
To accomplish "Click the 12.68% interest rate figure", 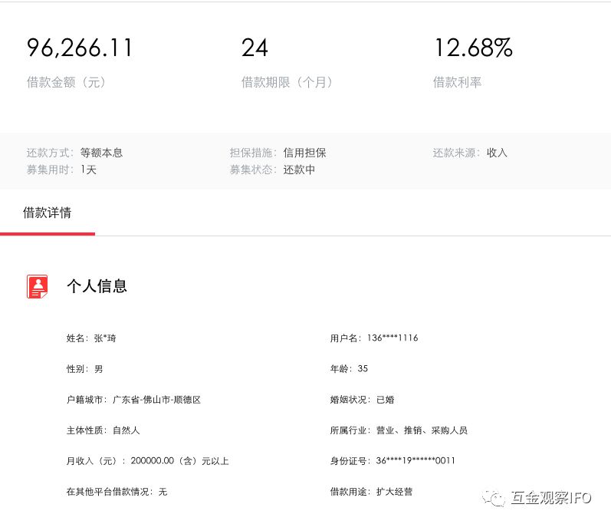I will click(x=472, y=48).
